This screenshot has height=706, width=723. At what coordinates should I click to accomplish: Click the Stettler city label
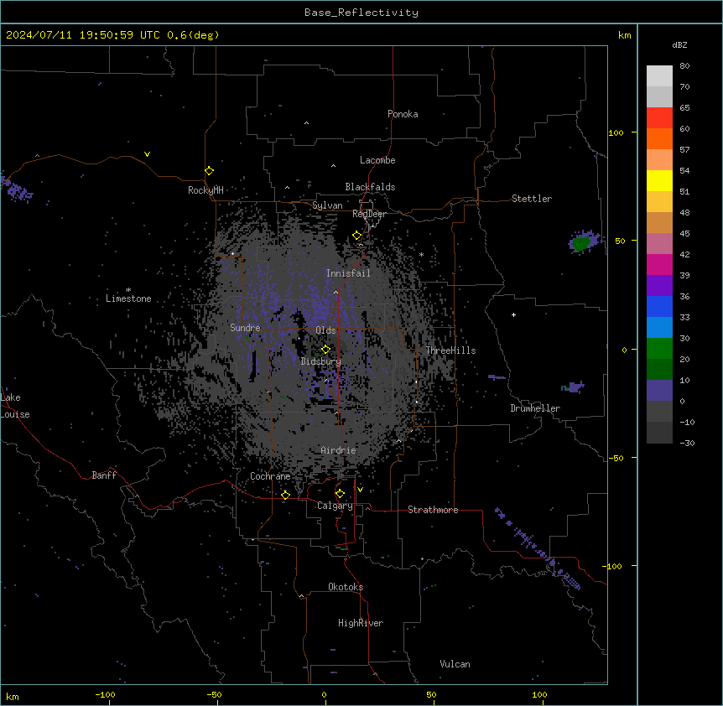tap(532, 199)
